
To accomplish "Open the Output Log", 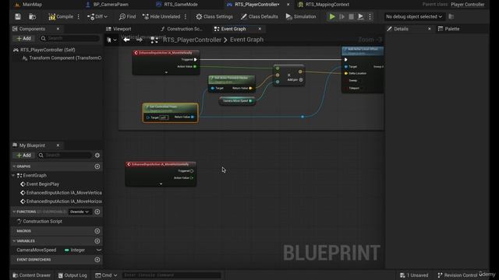I will coord(73,275).
